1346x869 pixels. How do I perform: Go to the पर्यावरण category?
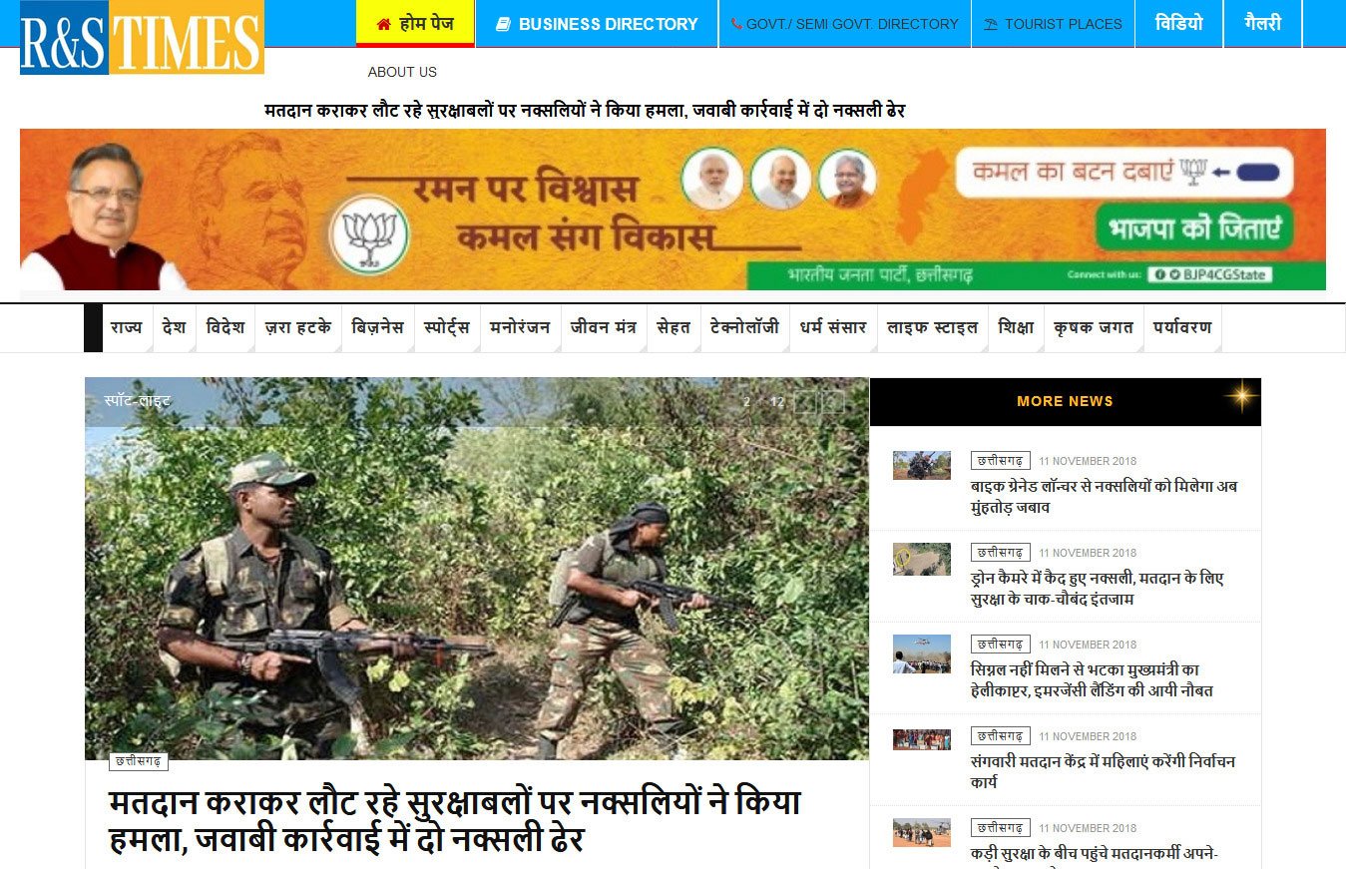tap(1182, 327)
